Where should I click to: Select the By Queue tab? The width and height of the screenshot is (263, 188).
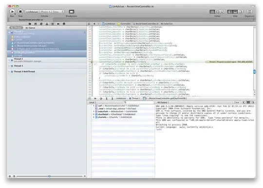(x=30, y=28)
